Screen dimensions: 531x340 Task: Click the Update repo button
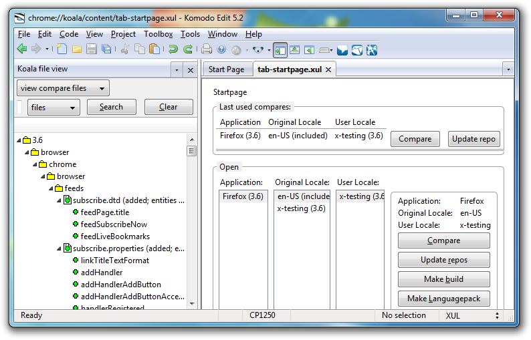pos(473,139)
